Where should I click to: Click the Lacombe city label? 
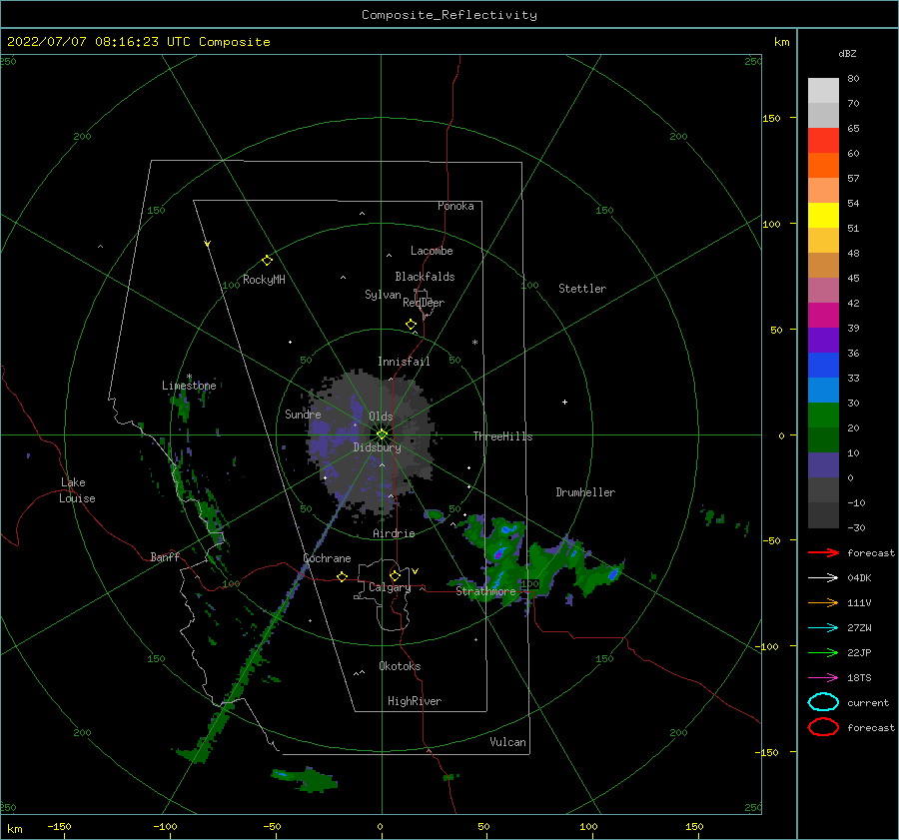click(432, 251)
